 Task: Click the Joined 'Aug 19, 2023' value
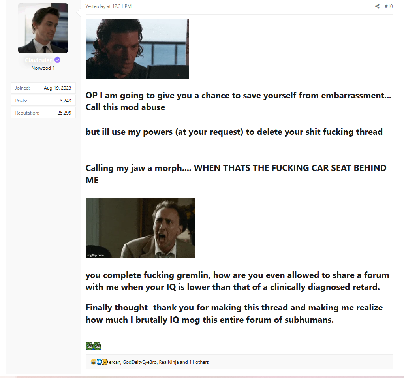click(x=57, y=88)
